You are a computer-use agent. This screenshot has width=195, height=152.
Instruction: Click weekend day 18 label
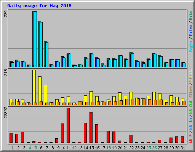(109, 148)
